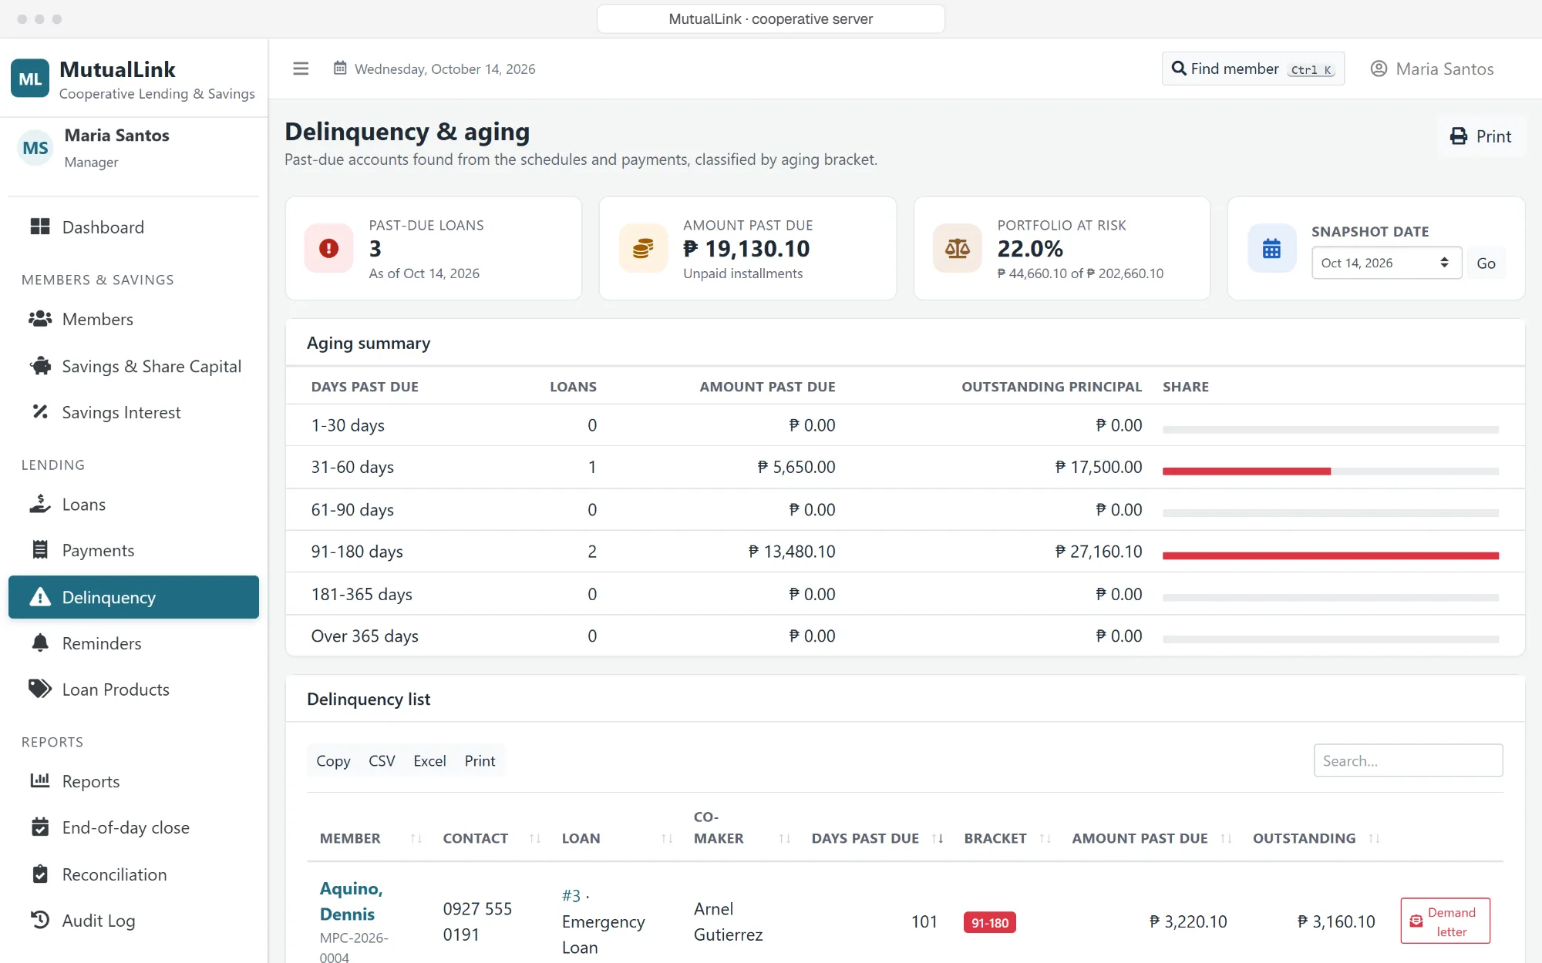This screenshot has width=1542, height=963.
Task: Open Maria Santos account menu in header
Action: [1432, 69]
